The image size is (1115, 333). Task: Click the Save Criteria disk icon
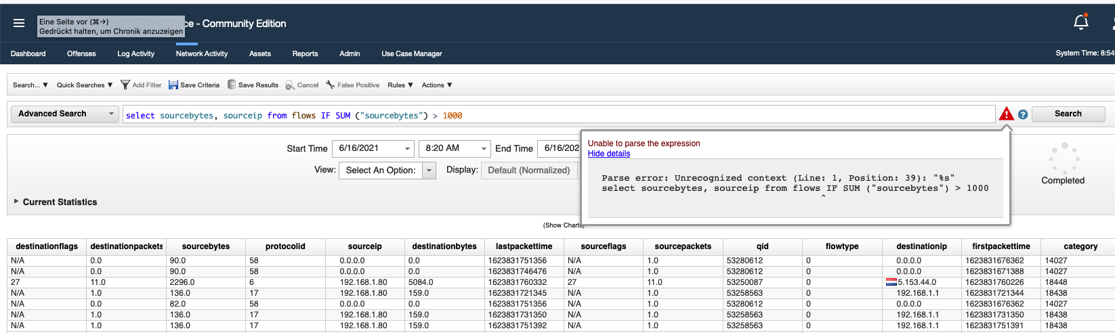coord(173,85)
